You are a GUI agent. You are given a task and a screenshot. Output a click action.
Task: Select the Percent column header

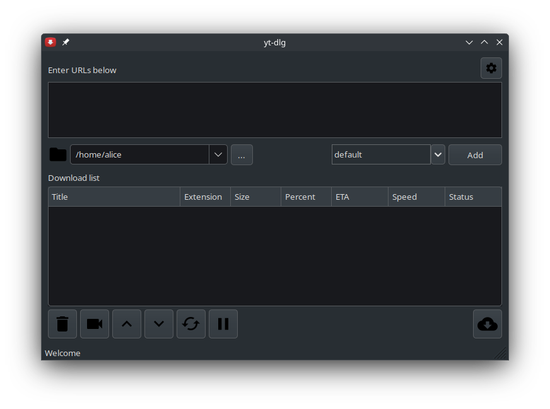[x=306, y=197]
